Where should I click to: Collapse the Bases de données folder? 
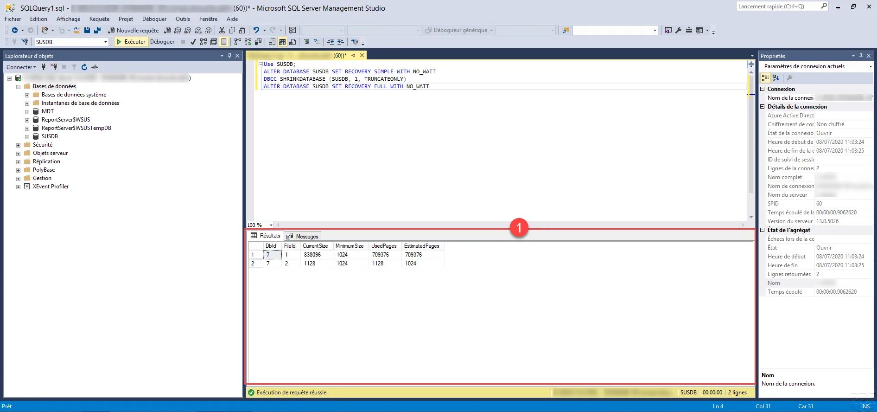pyautogui.click(x=19, y=87)
